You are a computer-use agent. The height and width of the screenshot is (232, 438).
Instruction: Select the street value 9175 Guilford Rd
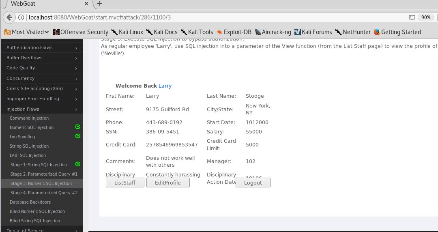click(167, 110)
